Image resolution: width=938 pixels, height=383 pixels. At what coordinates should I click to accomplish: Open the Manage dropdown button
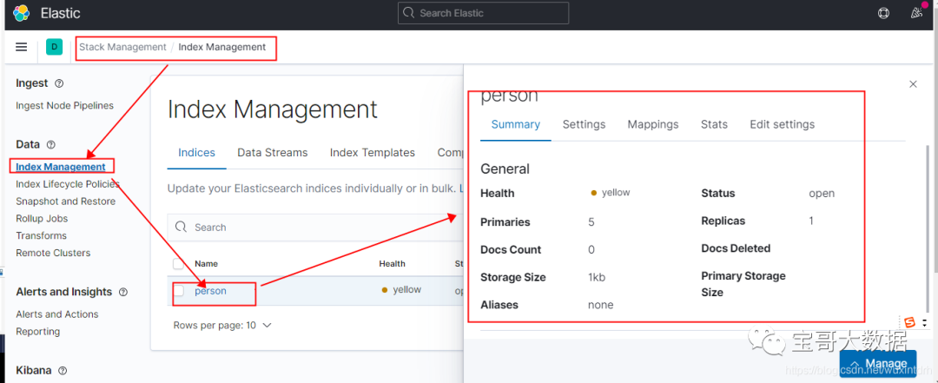point(877,363)
